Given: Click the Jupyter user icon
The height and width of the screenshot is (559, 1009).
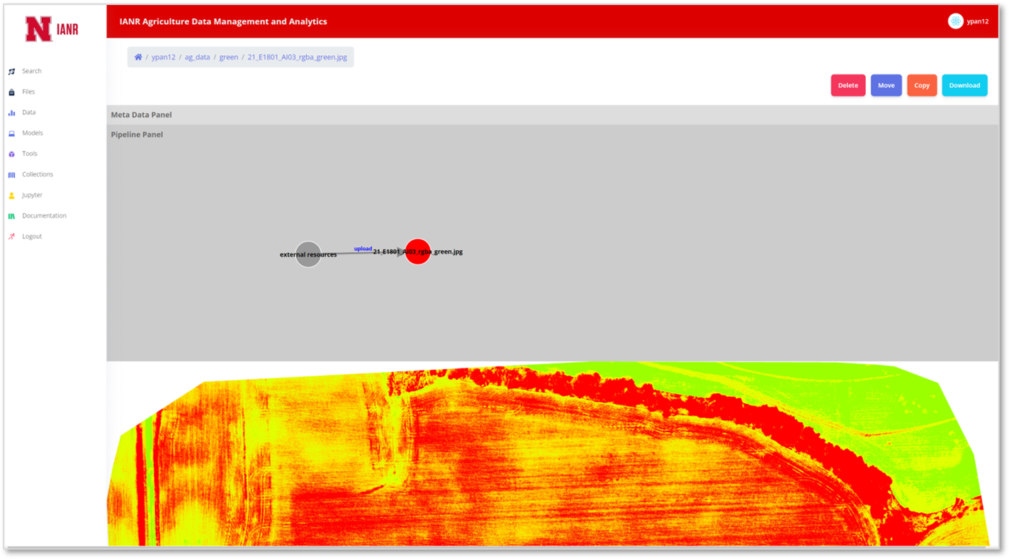Looking at the screenshot, I should [11, 196].
